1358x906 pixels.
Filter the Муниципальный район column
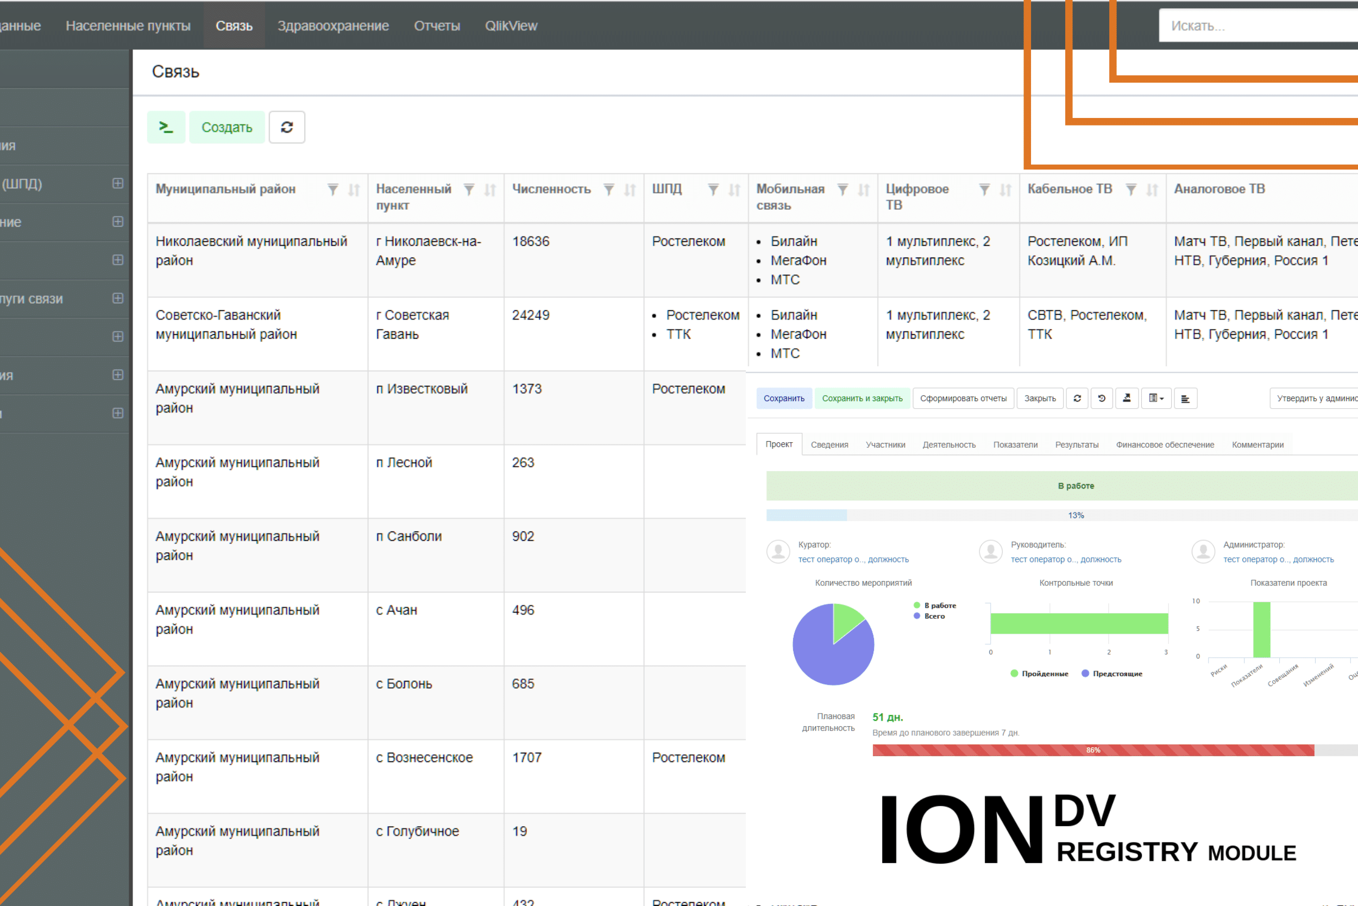pyautogui.click(x=333, y=190)
